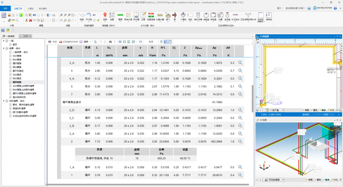The width and height of the screenshot is (343, 187).
Task: Click the 打印成PDF文件 button
Action: click(x=69, y=41)
